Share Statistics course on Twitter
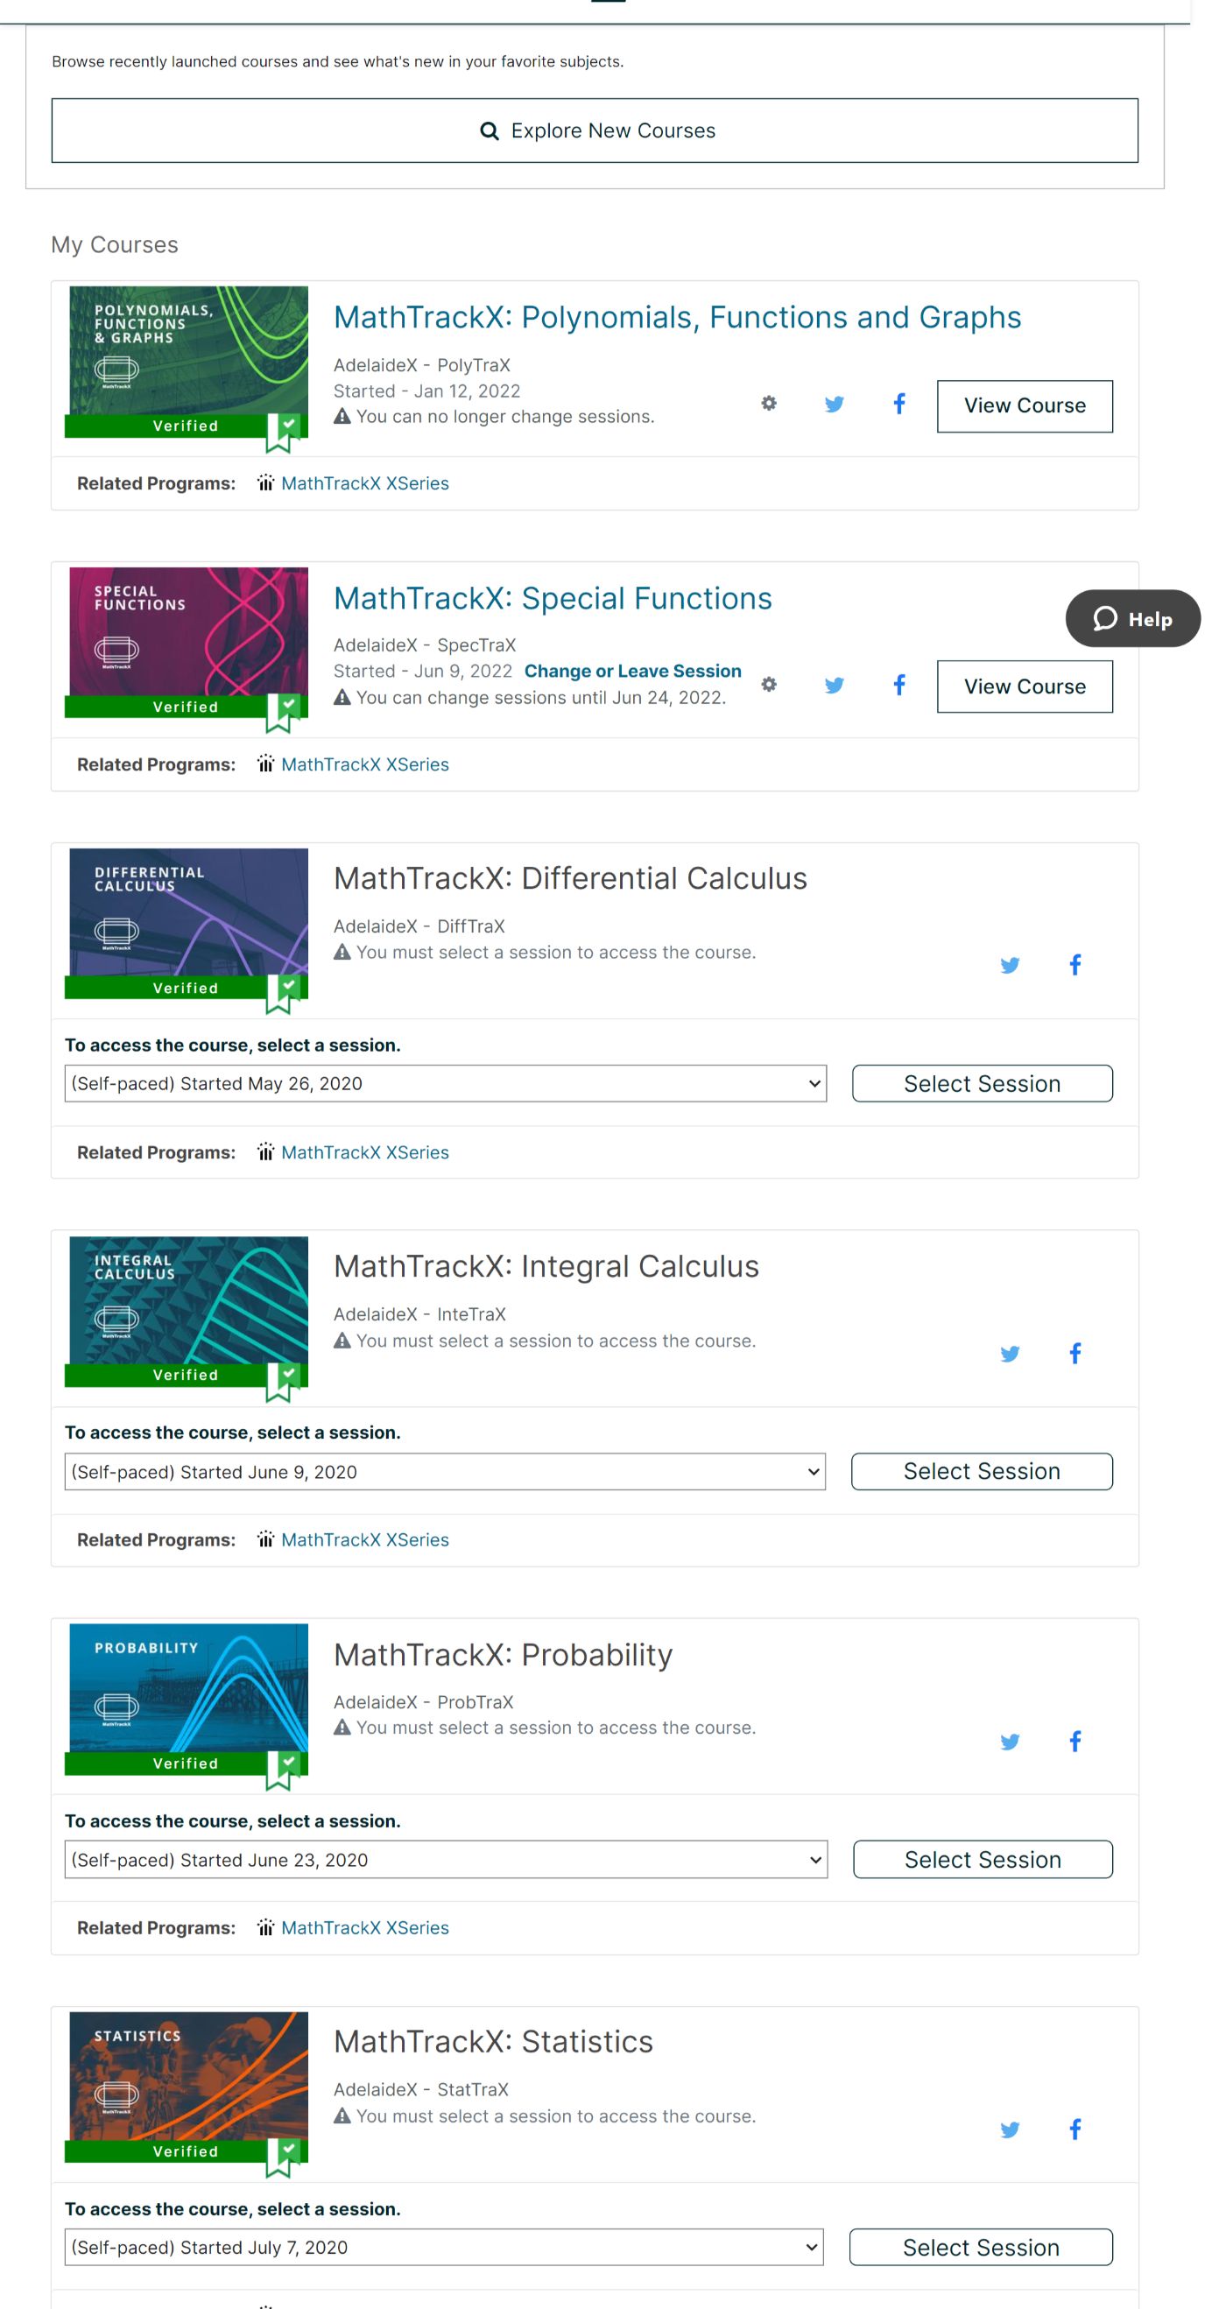Screen dimensions: 1226x2309 click(1009, 2129)
